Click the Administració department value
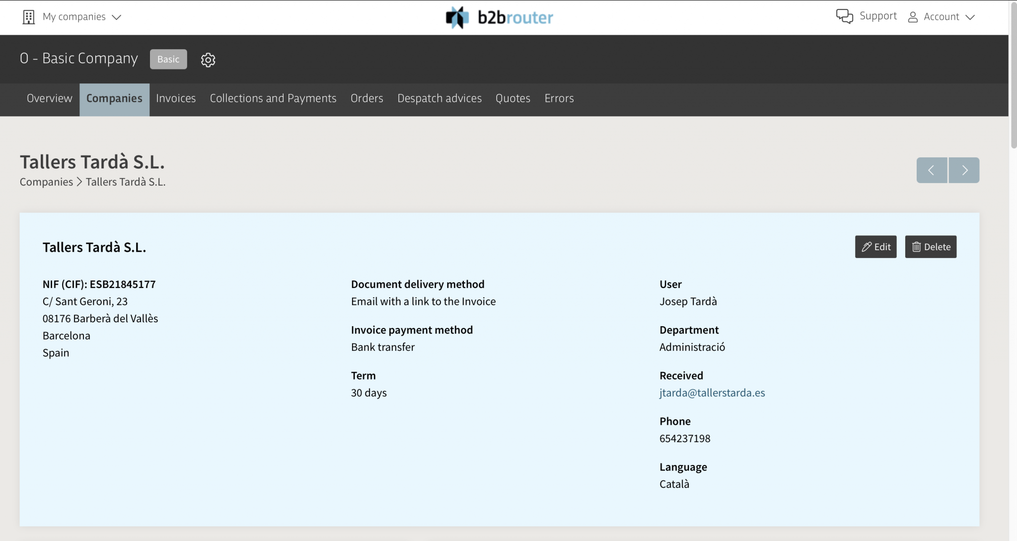The width and height of the screenshot is (1017, 541). click(x=692, y=347)
